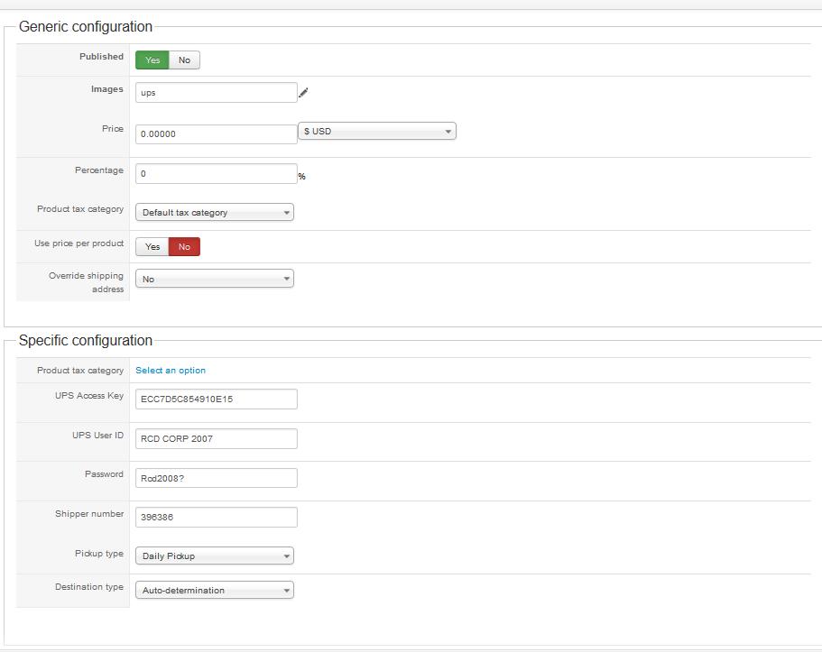Image resolution: width=822 pixels, height=652 pixels.
Task: Click the Shipper number label
Action: click(x=89, y=514)
